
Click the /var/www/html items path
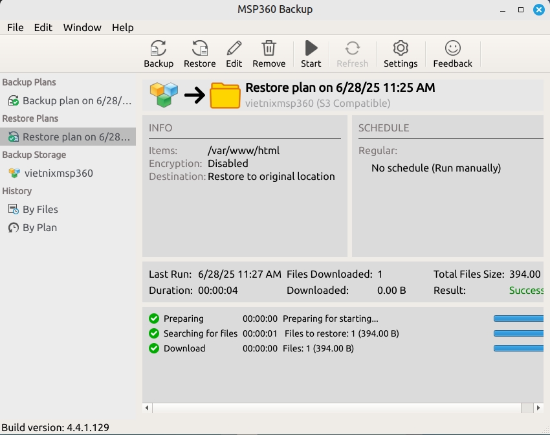click(x=243, y=150)
